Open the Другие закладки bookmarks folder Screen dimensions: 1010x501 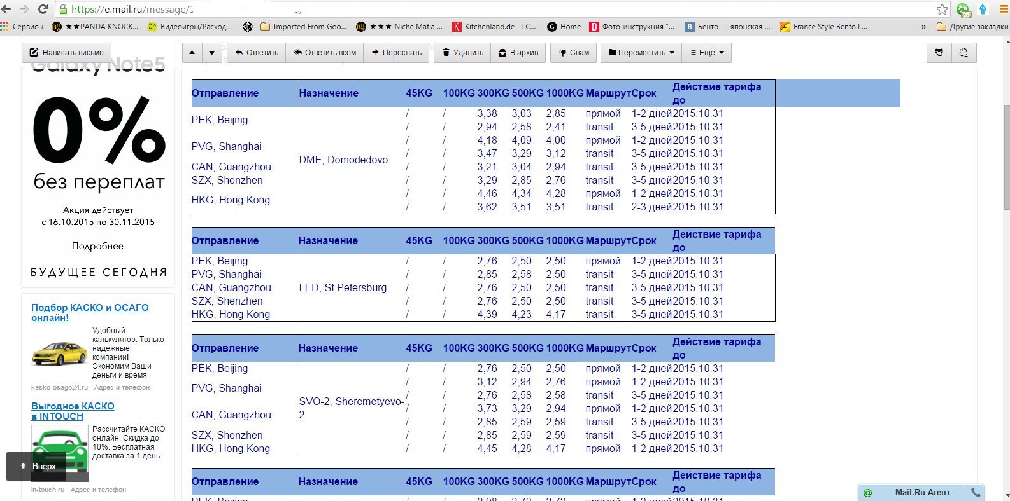coord(972,27)
